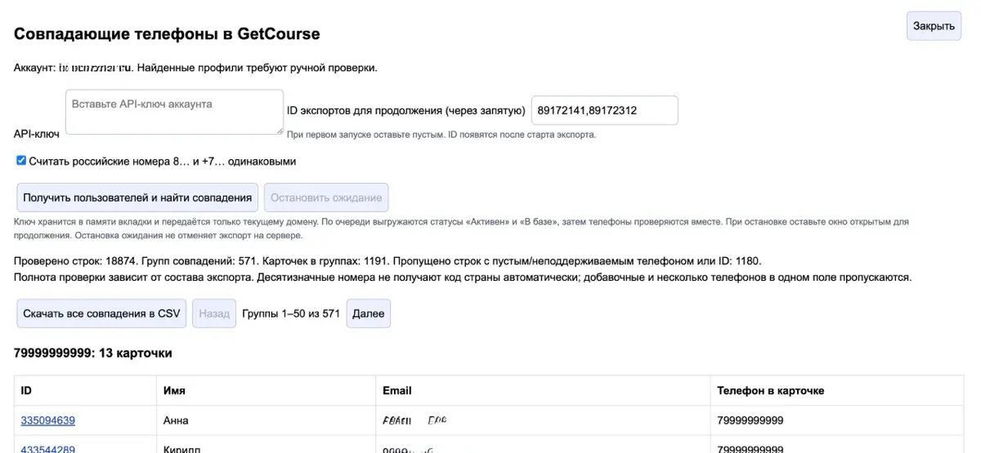The height and width of the screenshot is (453, 981).
Task: Click the Закрыть button
Action: point(934,26)
